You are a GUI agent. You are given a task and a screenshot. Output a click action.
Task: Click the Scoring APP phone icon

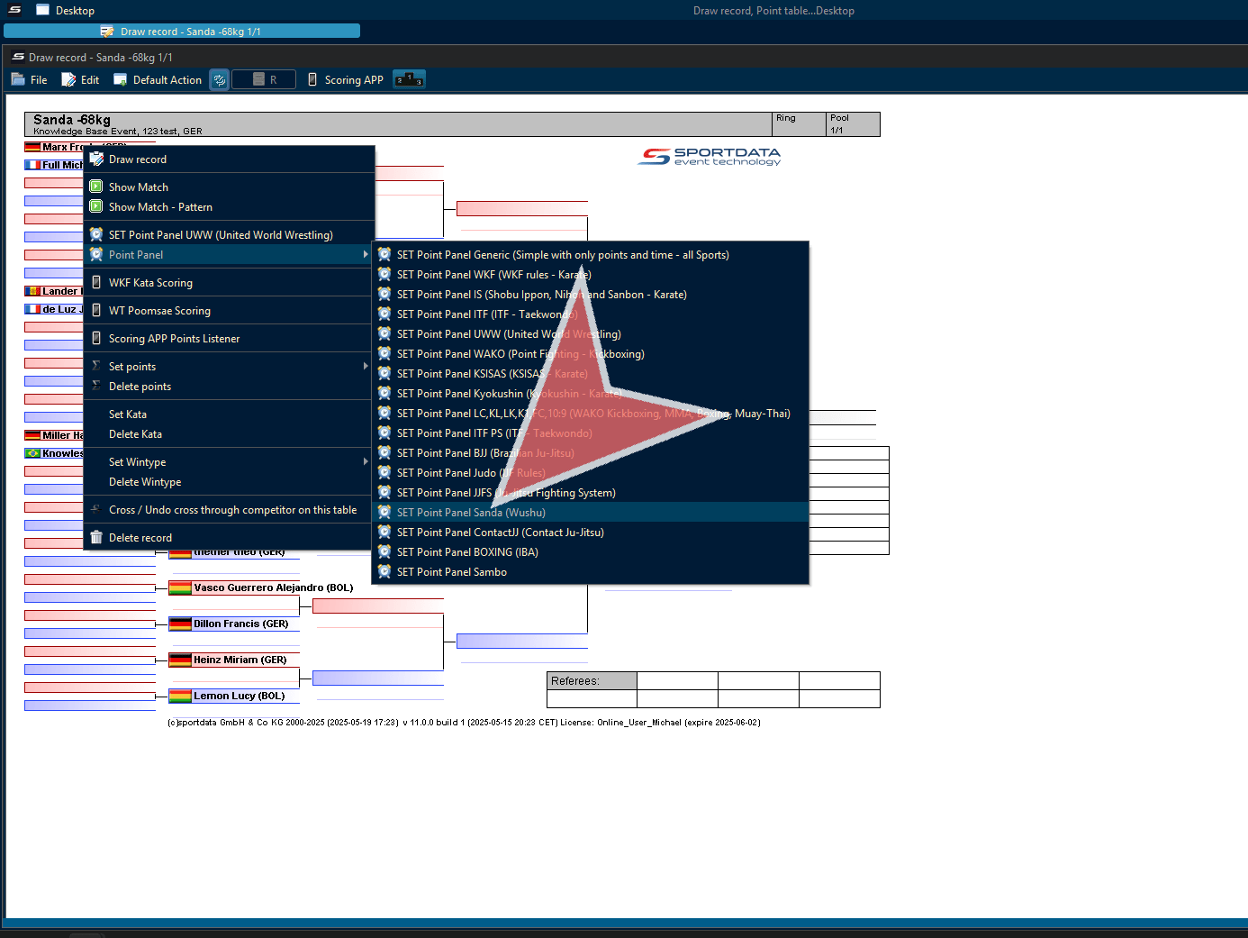point(312,80)
